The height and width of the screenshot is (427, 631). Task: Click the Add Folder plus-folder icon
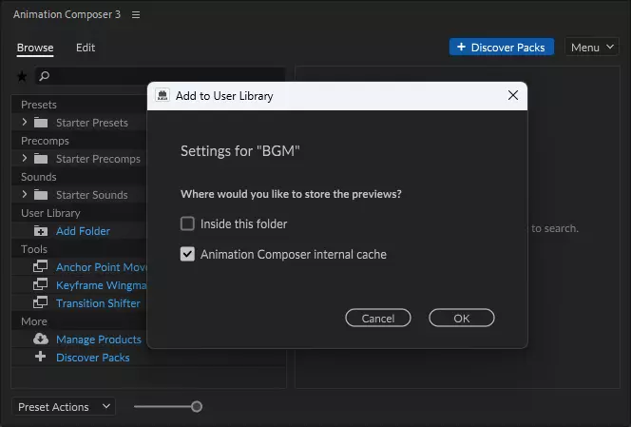click(41, 231)
